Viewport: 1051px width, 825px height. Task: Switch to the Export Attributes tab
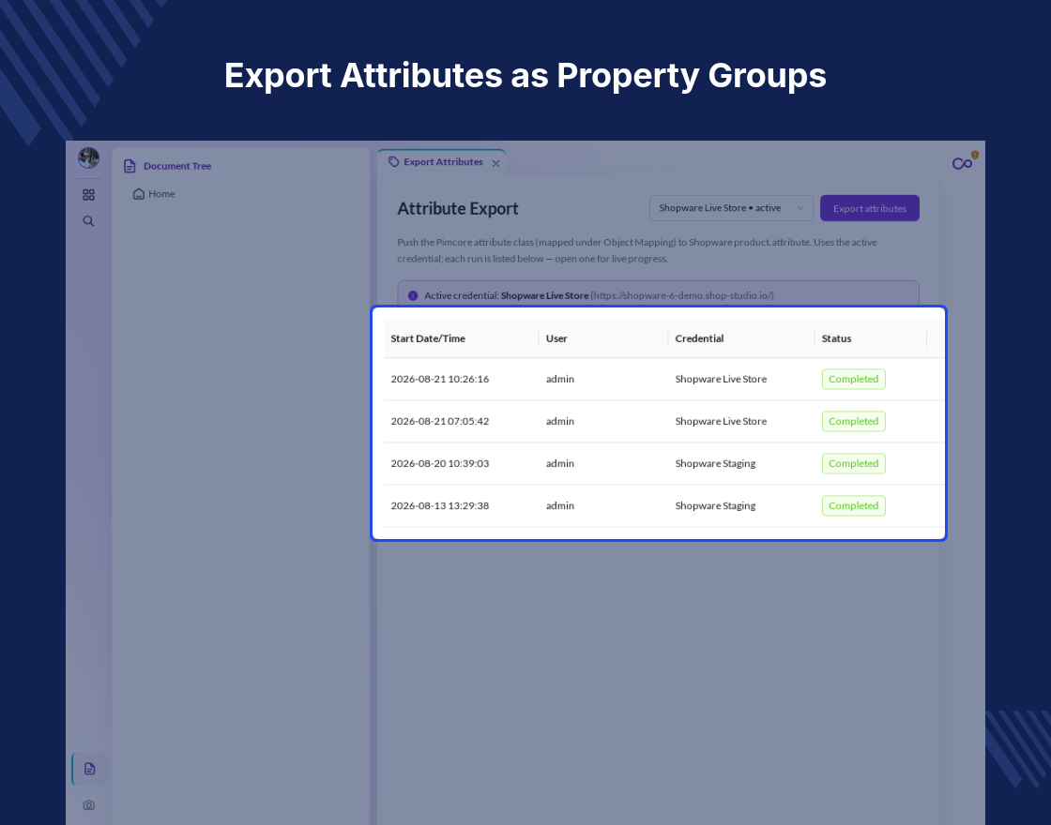442,162
